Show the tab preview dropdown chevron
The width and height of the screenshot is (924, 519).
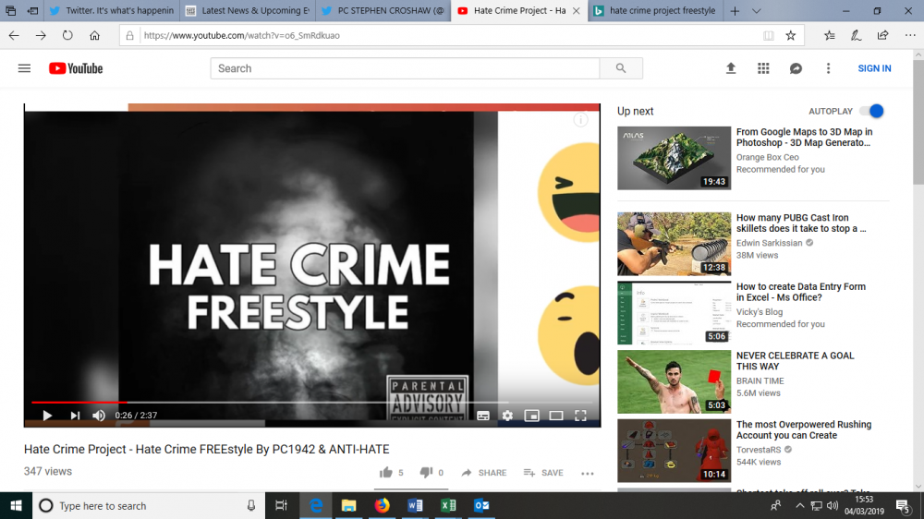(x=756, y=10)
